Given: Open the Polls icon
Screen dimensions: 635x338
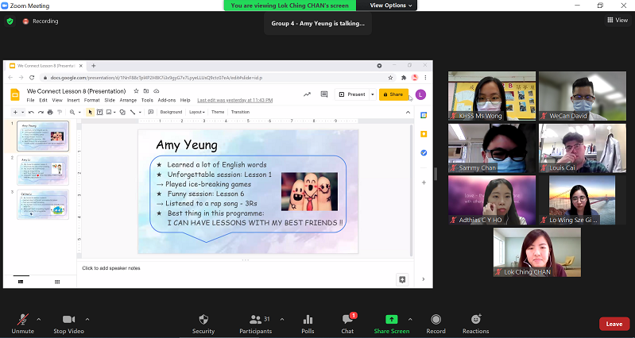Looking at the screenshot, I should (x=308, y=319).
